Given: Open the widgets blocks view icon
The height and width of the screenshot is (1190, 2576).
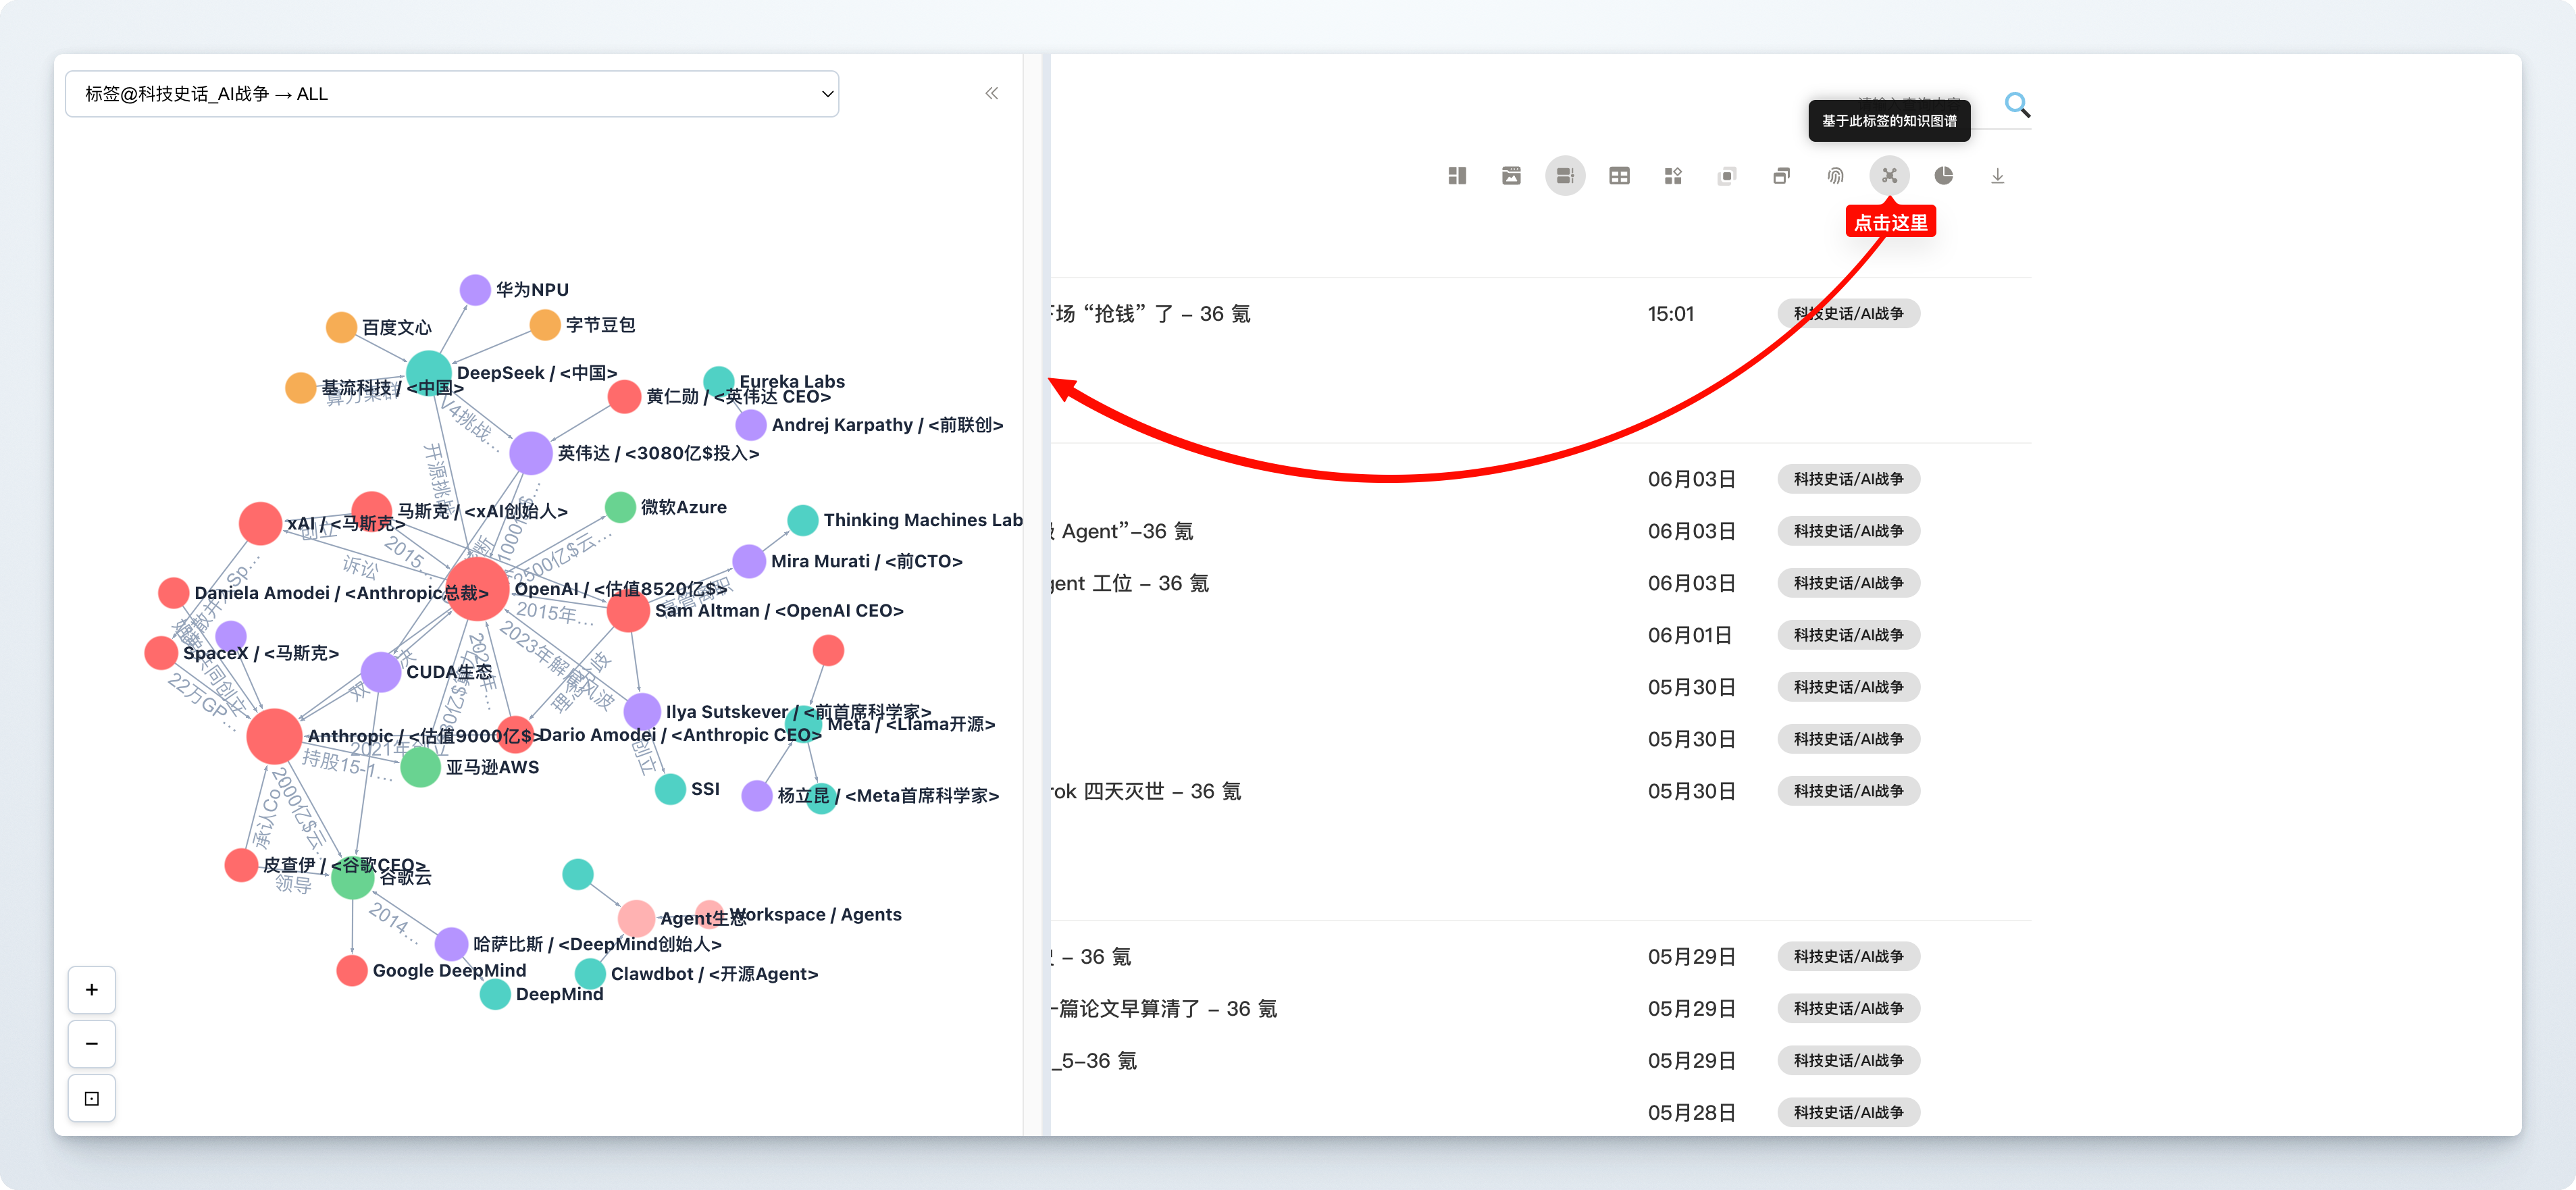Looking at the screenshot, I should pos(1673,176).
